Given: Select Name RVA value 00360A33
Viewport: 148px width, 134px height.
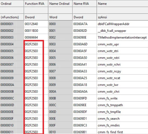Looking at the screenshot, I should [x=85, y=71].
